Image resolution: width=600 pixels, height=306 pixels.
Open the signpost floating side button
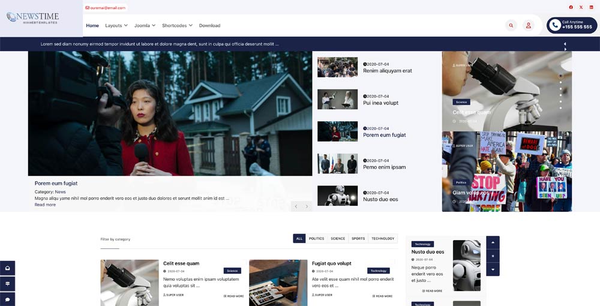(8, 284)
